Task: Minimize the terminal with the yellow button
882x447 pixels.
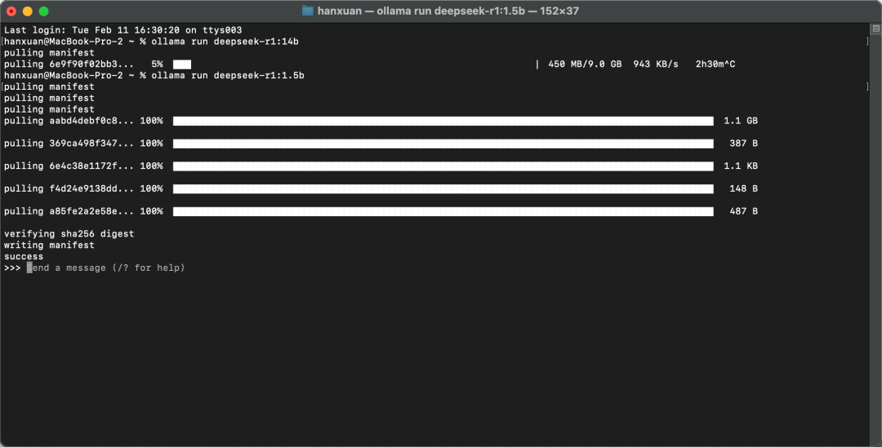Action: [27, 11]
